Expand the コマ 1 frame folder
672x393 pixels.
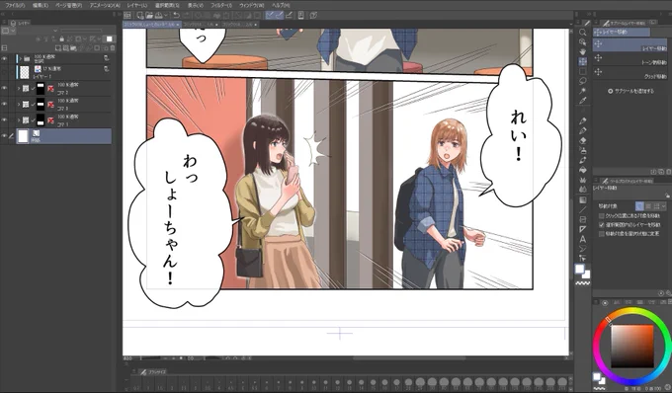click(19, 119)
